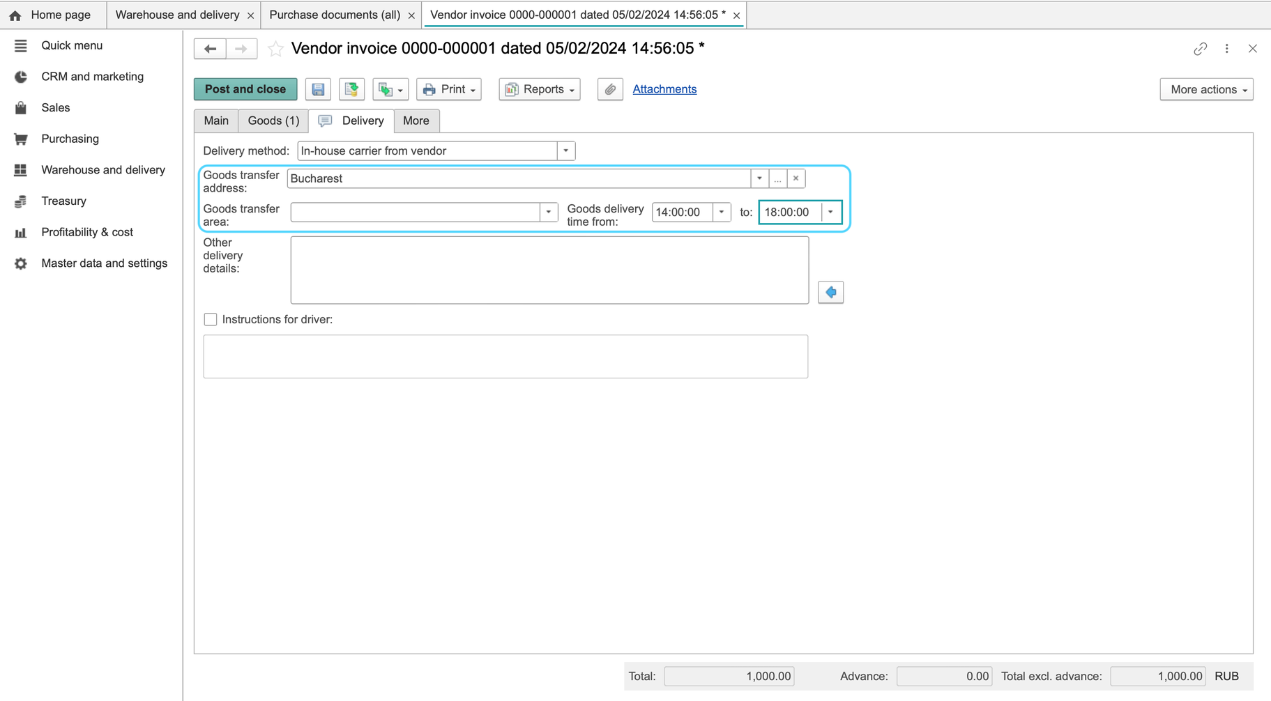Click the Other delivery details text box

(x=549, y=270)
